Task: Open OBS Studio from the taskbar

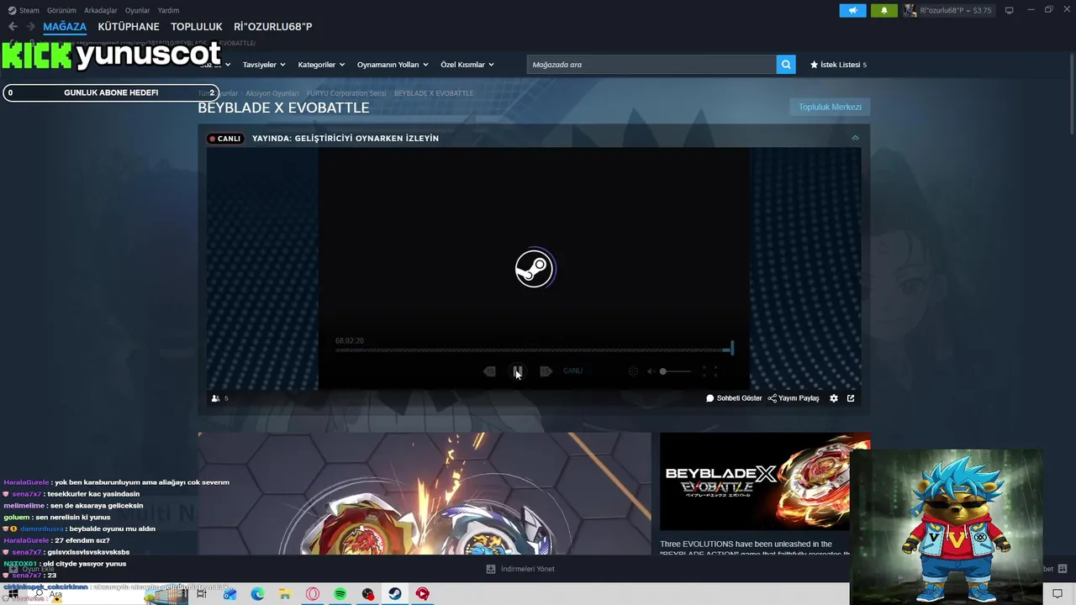Action: [x=367, y=594]
